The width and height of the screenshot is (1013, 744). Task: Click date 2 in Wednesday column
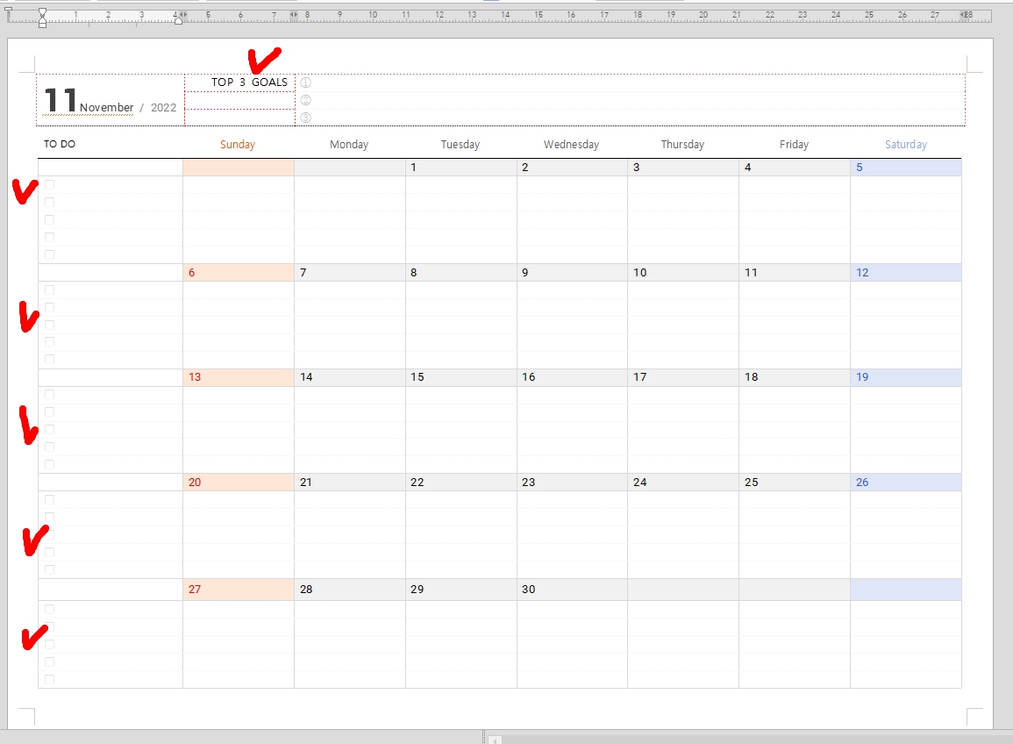click(525, 168)
